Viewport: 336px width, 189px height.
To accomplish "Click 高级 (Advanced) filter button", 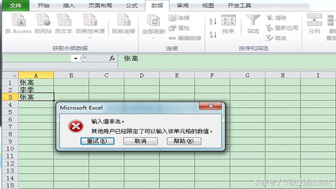I will [x=276, y=38].
